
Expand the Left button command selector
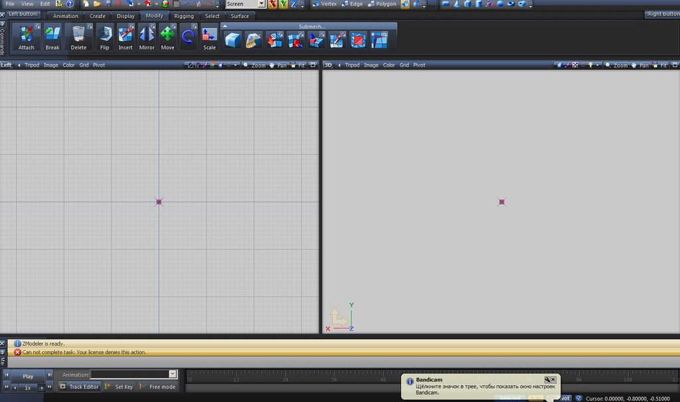[23, 13]
